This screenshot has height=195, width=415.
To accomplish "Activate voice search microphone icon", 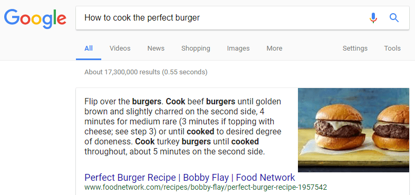I will point(373,18).
